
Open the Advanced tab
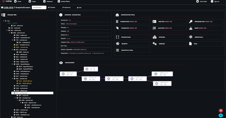tap(66, 8)
